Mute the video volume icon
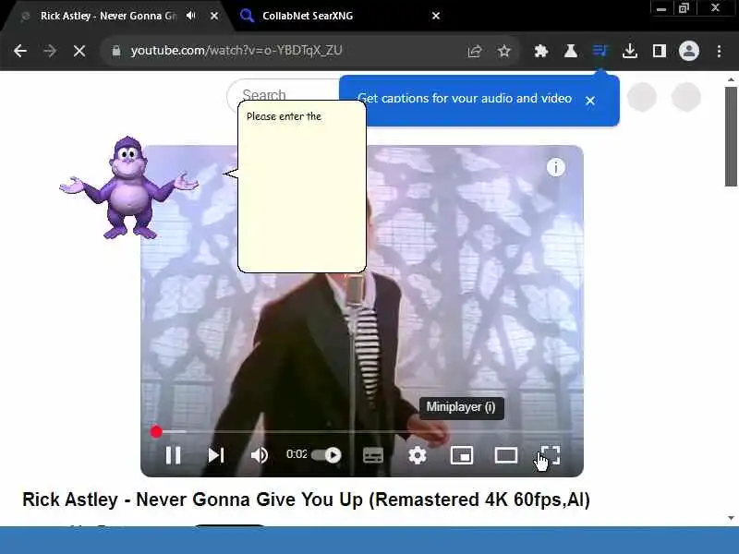The width and height of the screenshot is (739, 554). (x=259, y=455)
